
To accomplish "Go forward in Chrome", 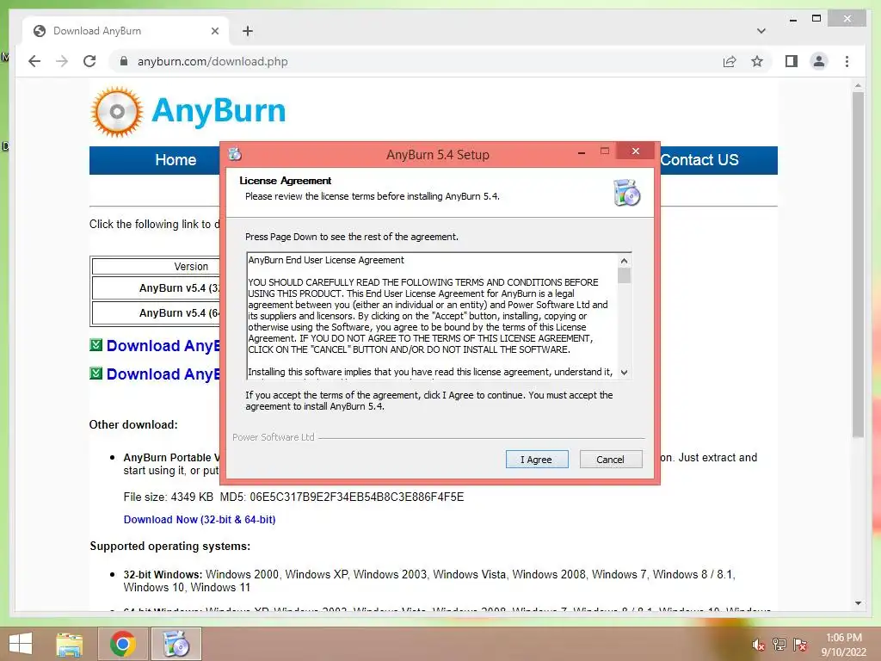I will 62,61.
